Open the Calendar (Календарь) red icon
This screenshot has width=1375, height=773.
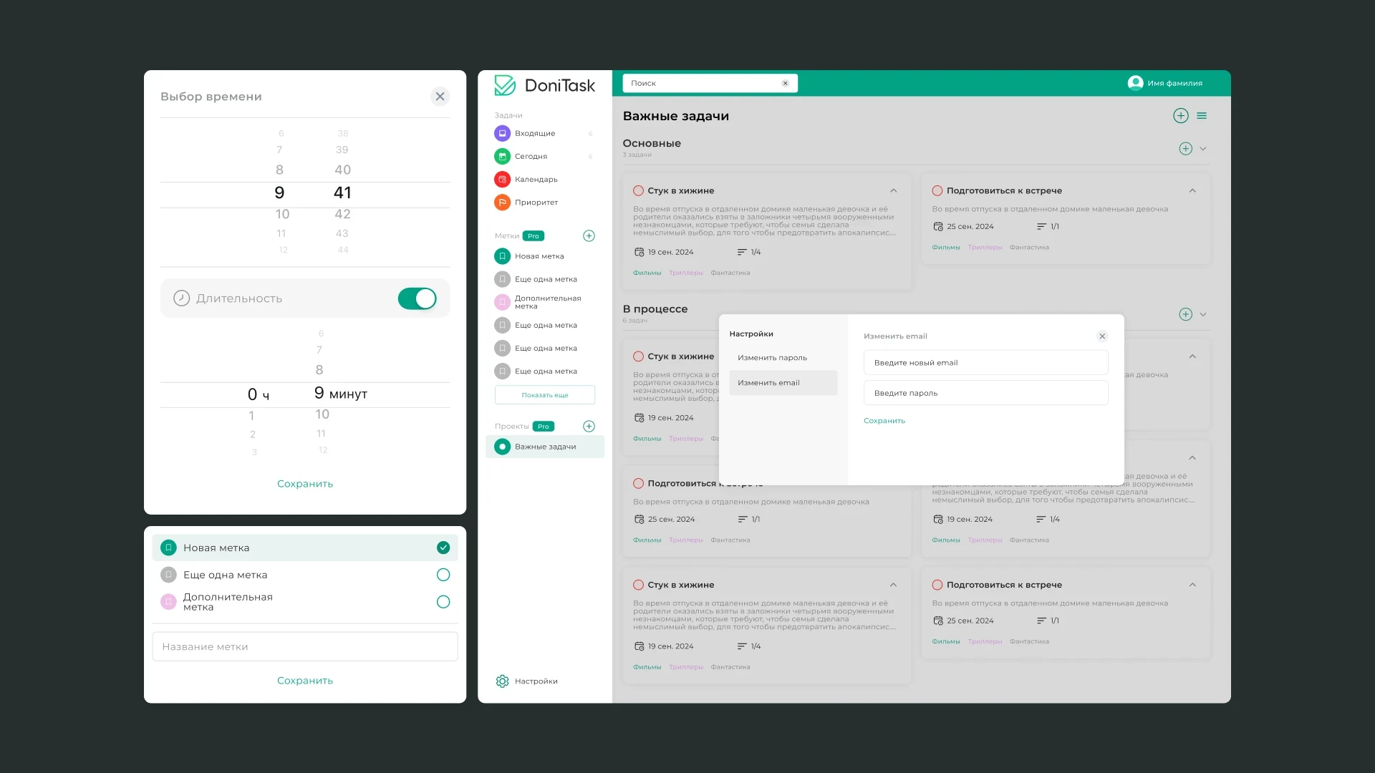pyautogui.click(x=502, y=179)
